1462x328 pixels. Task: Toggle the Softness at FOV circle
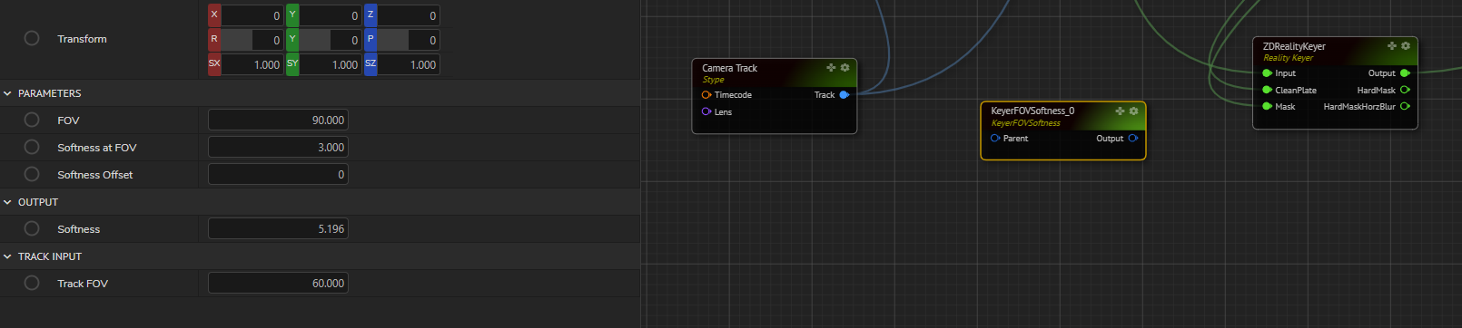point(32,147)
